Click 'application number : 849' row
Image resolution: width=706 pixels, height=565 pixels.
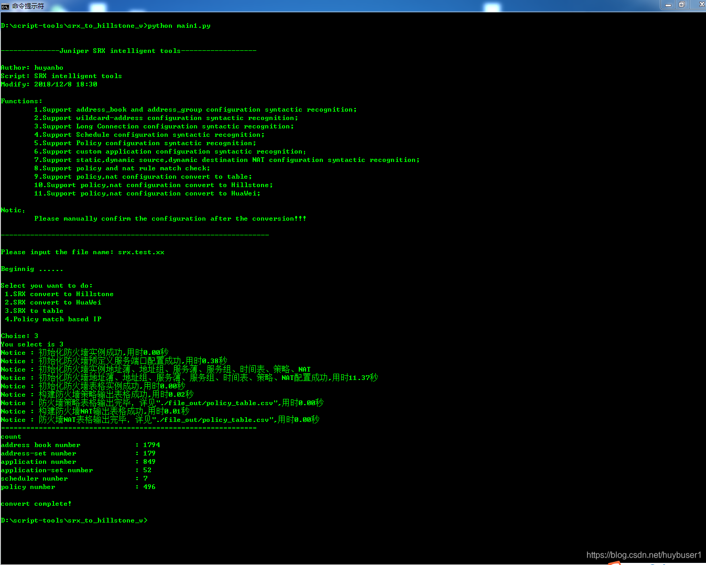coord(79,462)
